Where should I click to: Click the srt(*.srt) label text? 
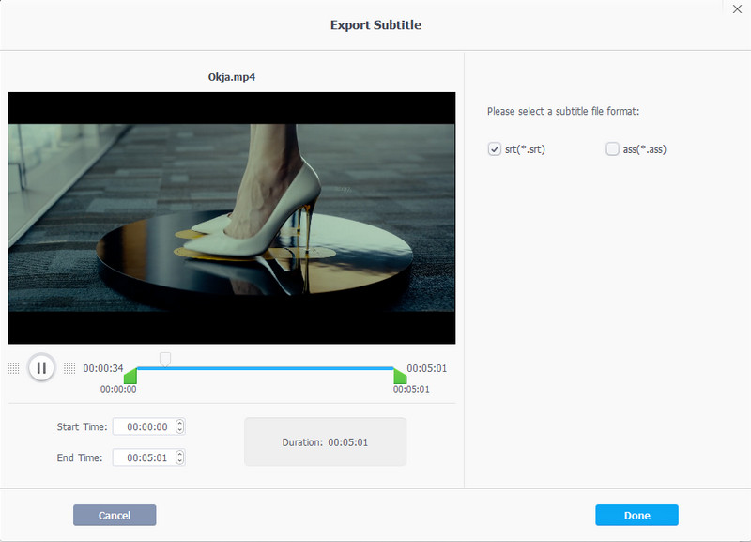click(525, 149)
